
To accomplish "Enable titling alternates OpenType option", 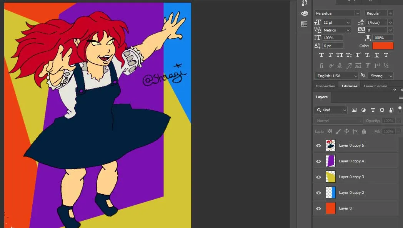I will (368, 66).
